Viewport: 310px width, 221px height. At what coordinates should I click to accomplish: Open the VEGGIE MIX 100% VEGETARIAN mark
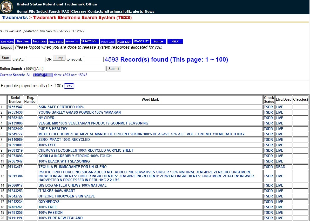pyautogui.click(x=93, y=123)
